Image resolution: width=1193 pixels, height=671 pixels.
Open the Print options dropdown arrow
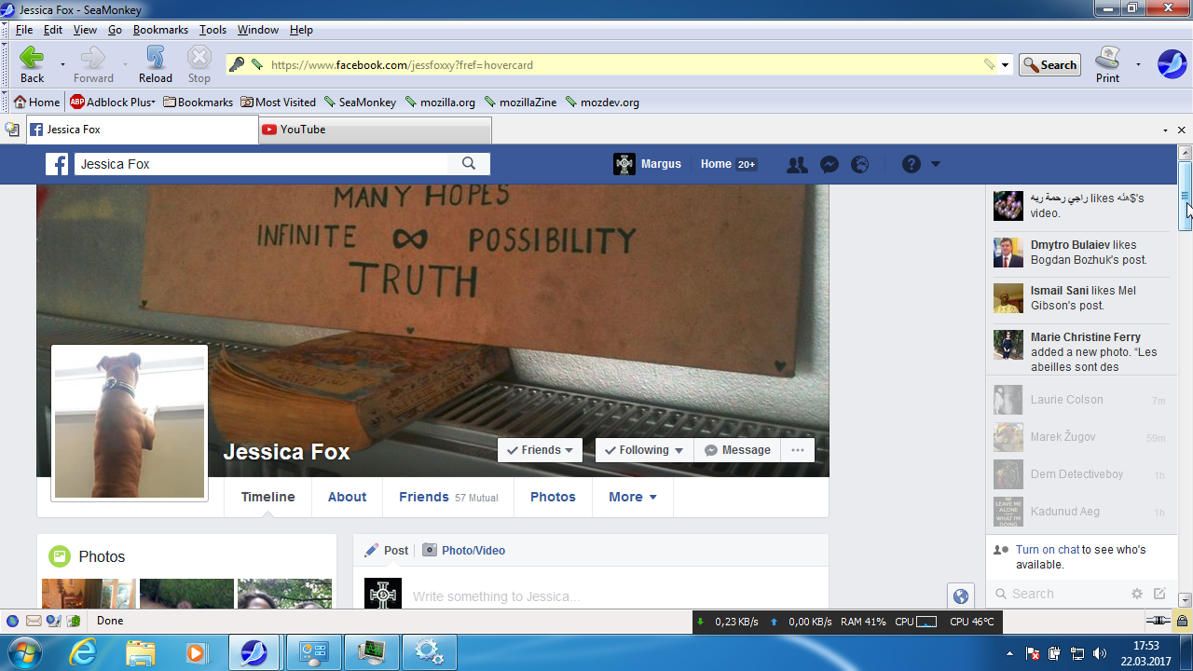tap(1138, 64)
